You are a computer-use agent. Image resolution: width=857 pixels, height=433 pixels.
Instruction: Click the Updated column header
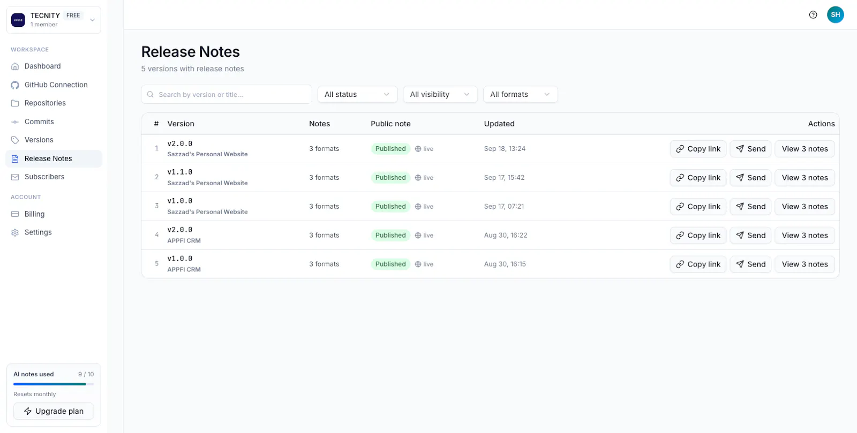tap(499, 124)
